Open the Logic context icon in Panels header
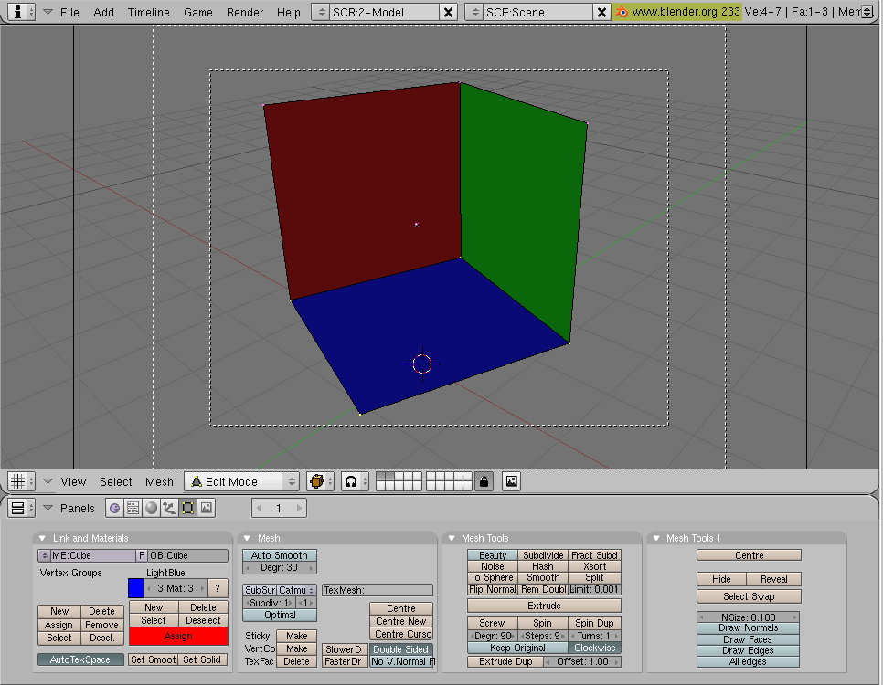This screenshot has height=685, width=883. point(115,508)
